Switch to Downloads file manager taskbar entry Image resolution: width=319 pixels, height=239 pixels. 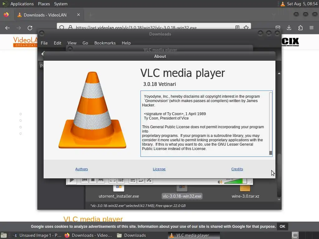[131, 235]
